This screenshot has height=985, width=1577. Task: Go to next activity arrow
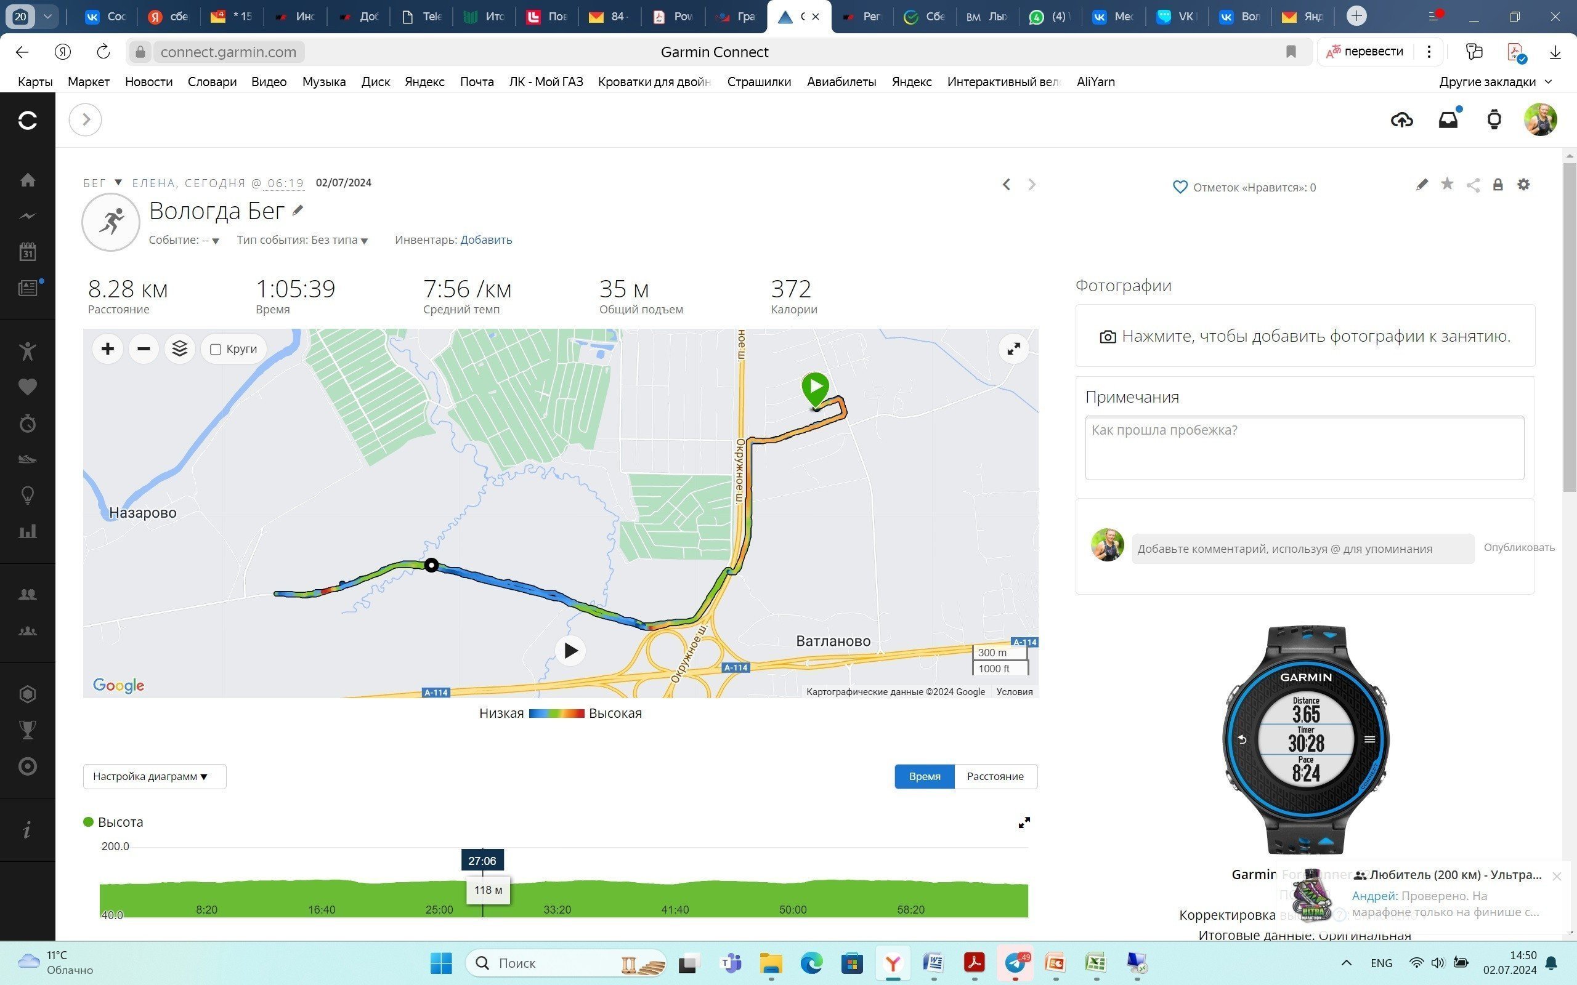pyautogui.click(x=1032, y=185)
